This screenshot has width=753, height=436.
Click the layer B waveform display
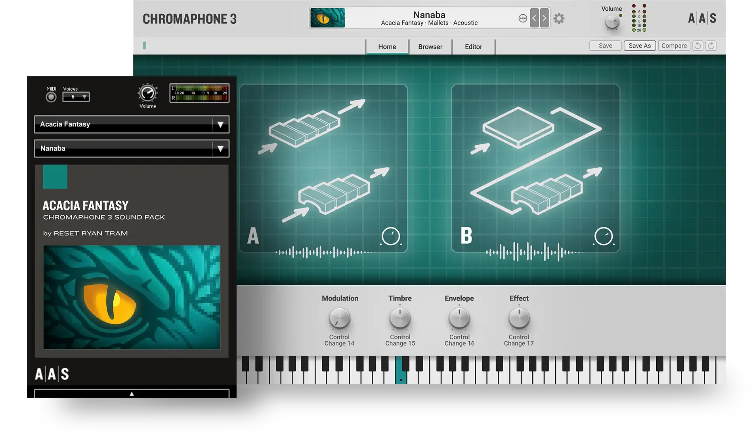tap(535, 252)
